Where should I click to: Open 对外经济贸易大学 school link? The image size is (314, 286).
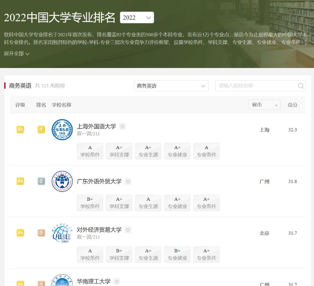tap(99, 230)
